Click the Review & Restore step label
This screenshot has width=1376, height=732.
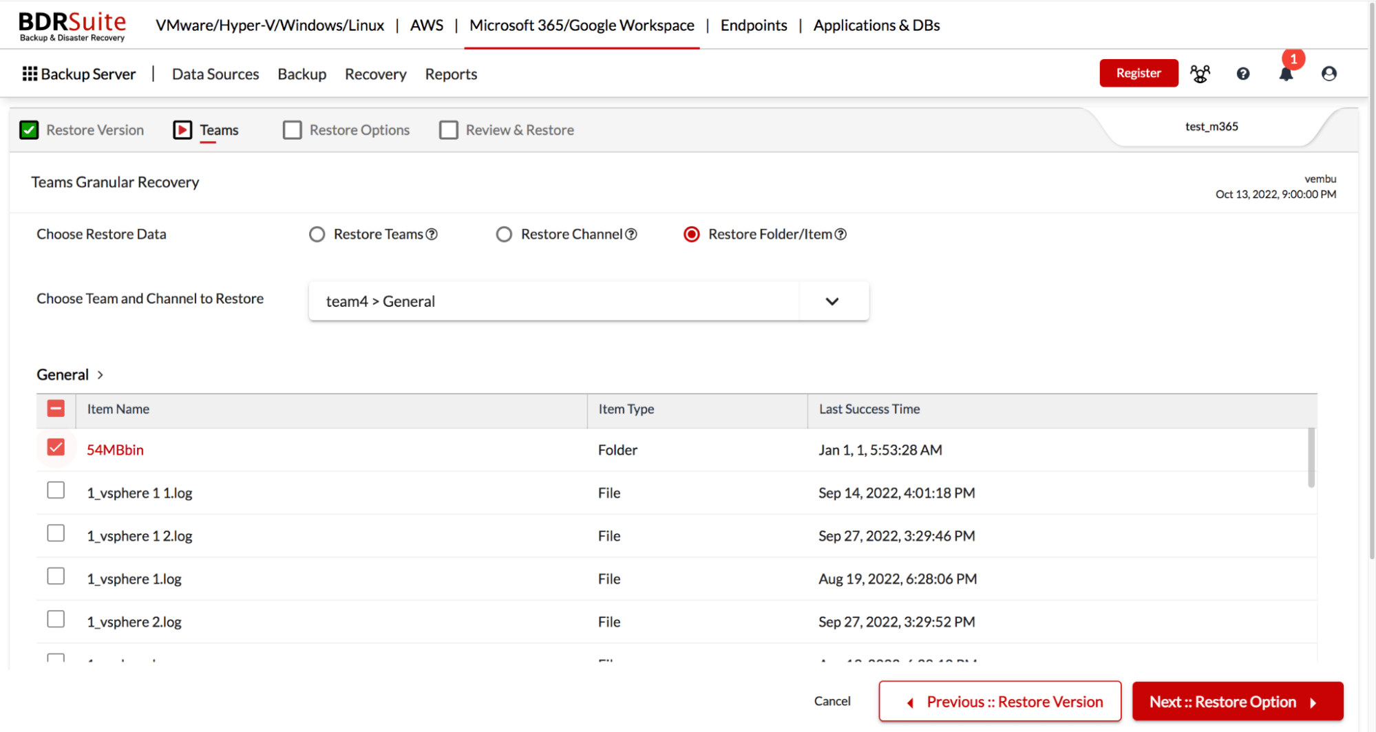coord(520,130)
